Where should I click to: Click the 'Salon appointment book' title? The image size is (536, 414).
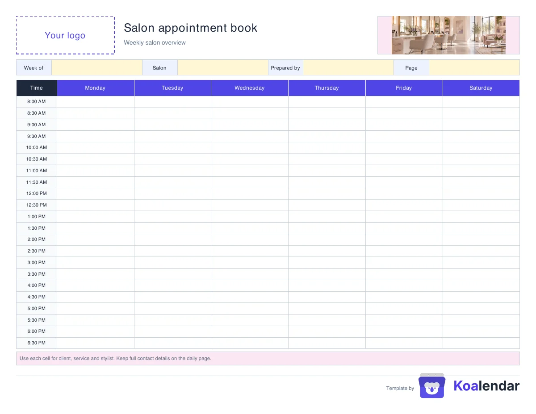click(191, 28)
